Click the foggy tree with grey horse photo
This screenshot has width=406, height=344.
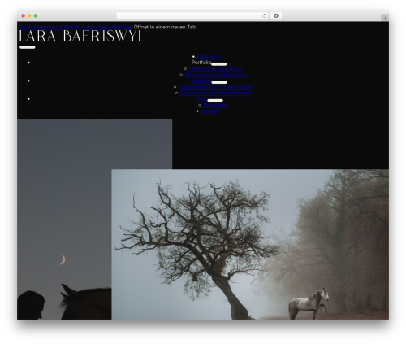[x=250, y=244]
